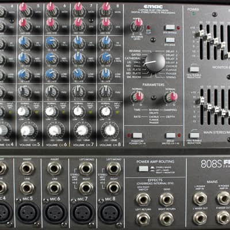Click the green POWER indicator LED
230x230 pixels.
tap(193, 14)
